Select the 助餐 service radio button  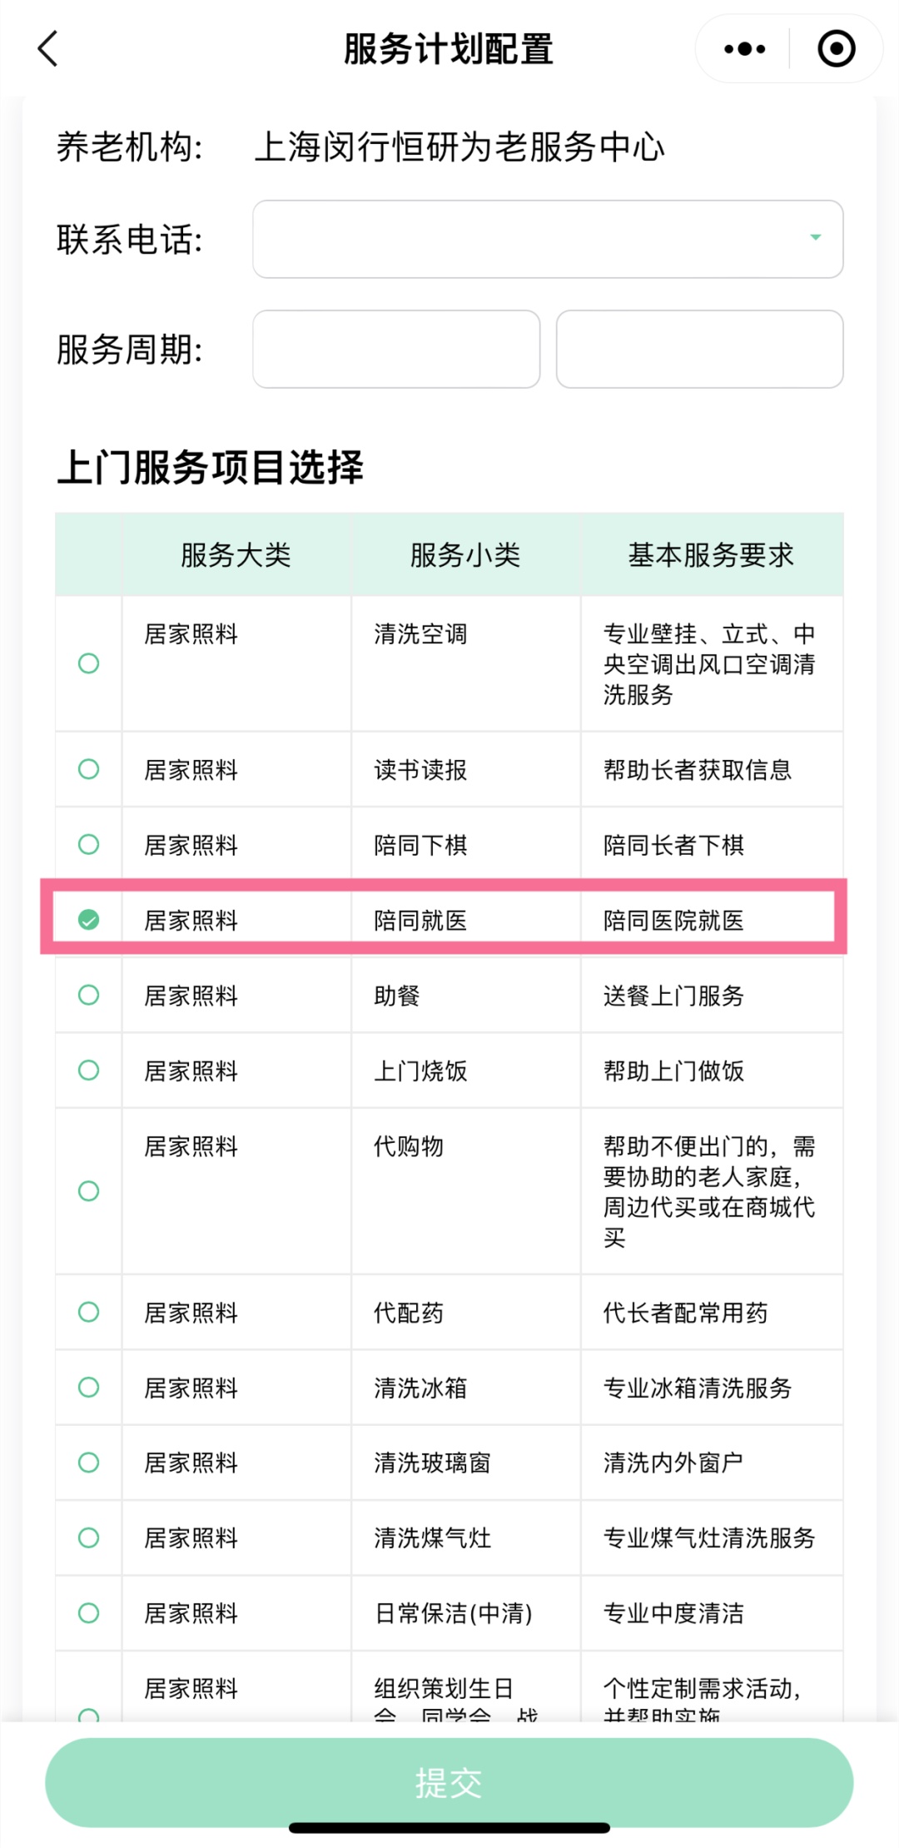pyautogui.click(x=88, y=995)
